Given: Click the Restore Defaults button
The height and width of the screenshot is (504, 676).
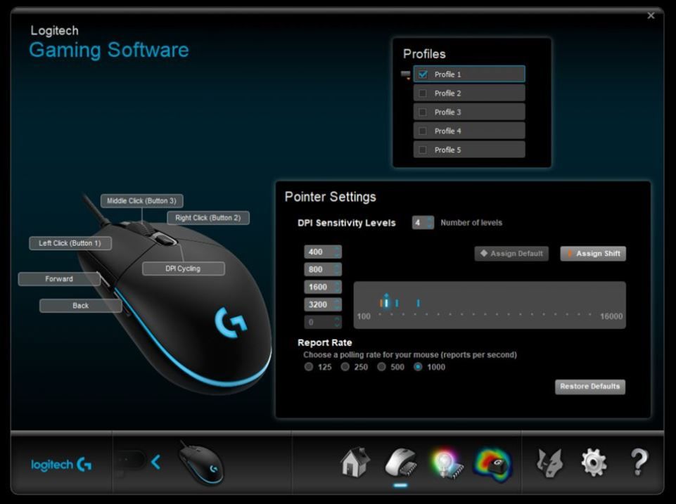Looking at the screenshot, I should tap(589, 387).
